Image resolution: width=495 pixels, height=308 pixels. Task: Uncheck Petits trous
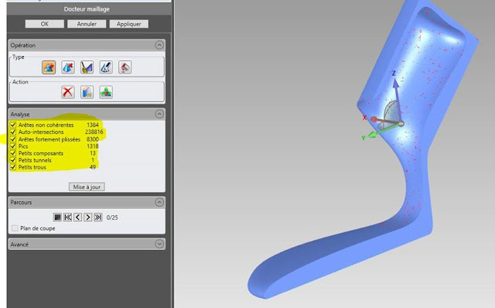13,167
